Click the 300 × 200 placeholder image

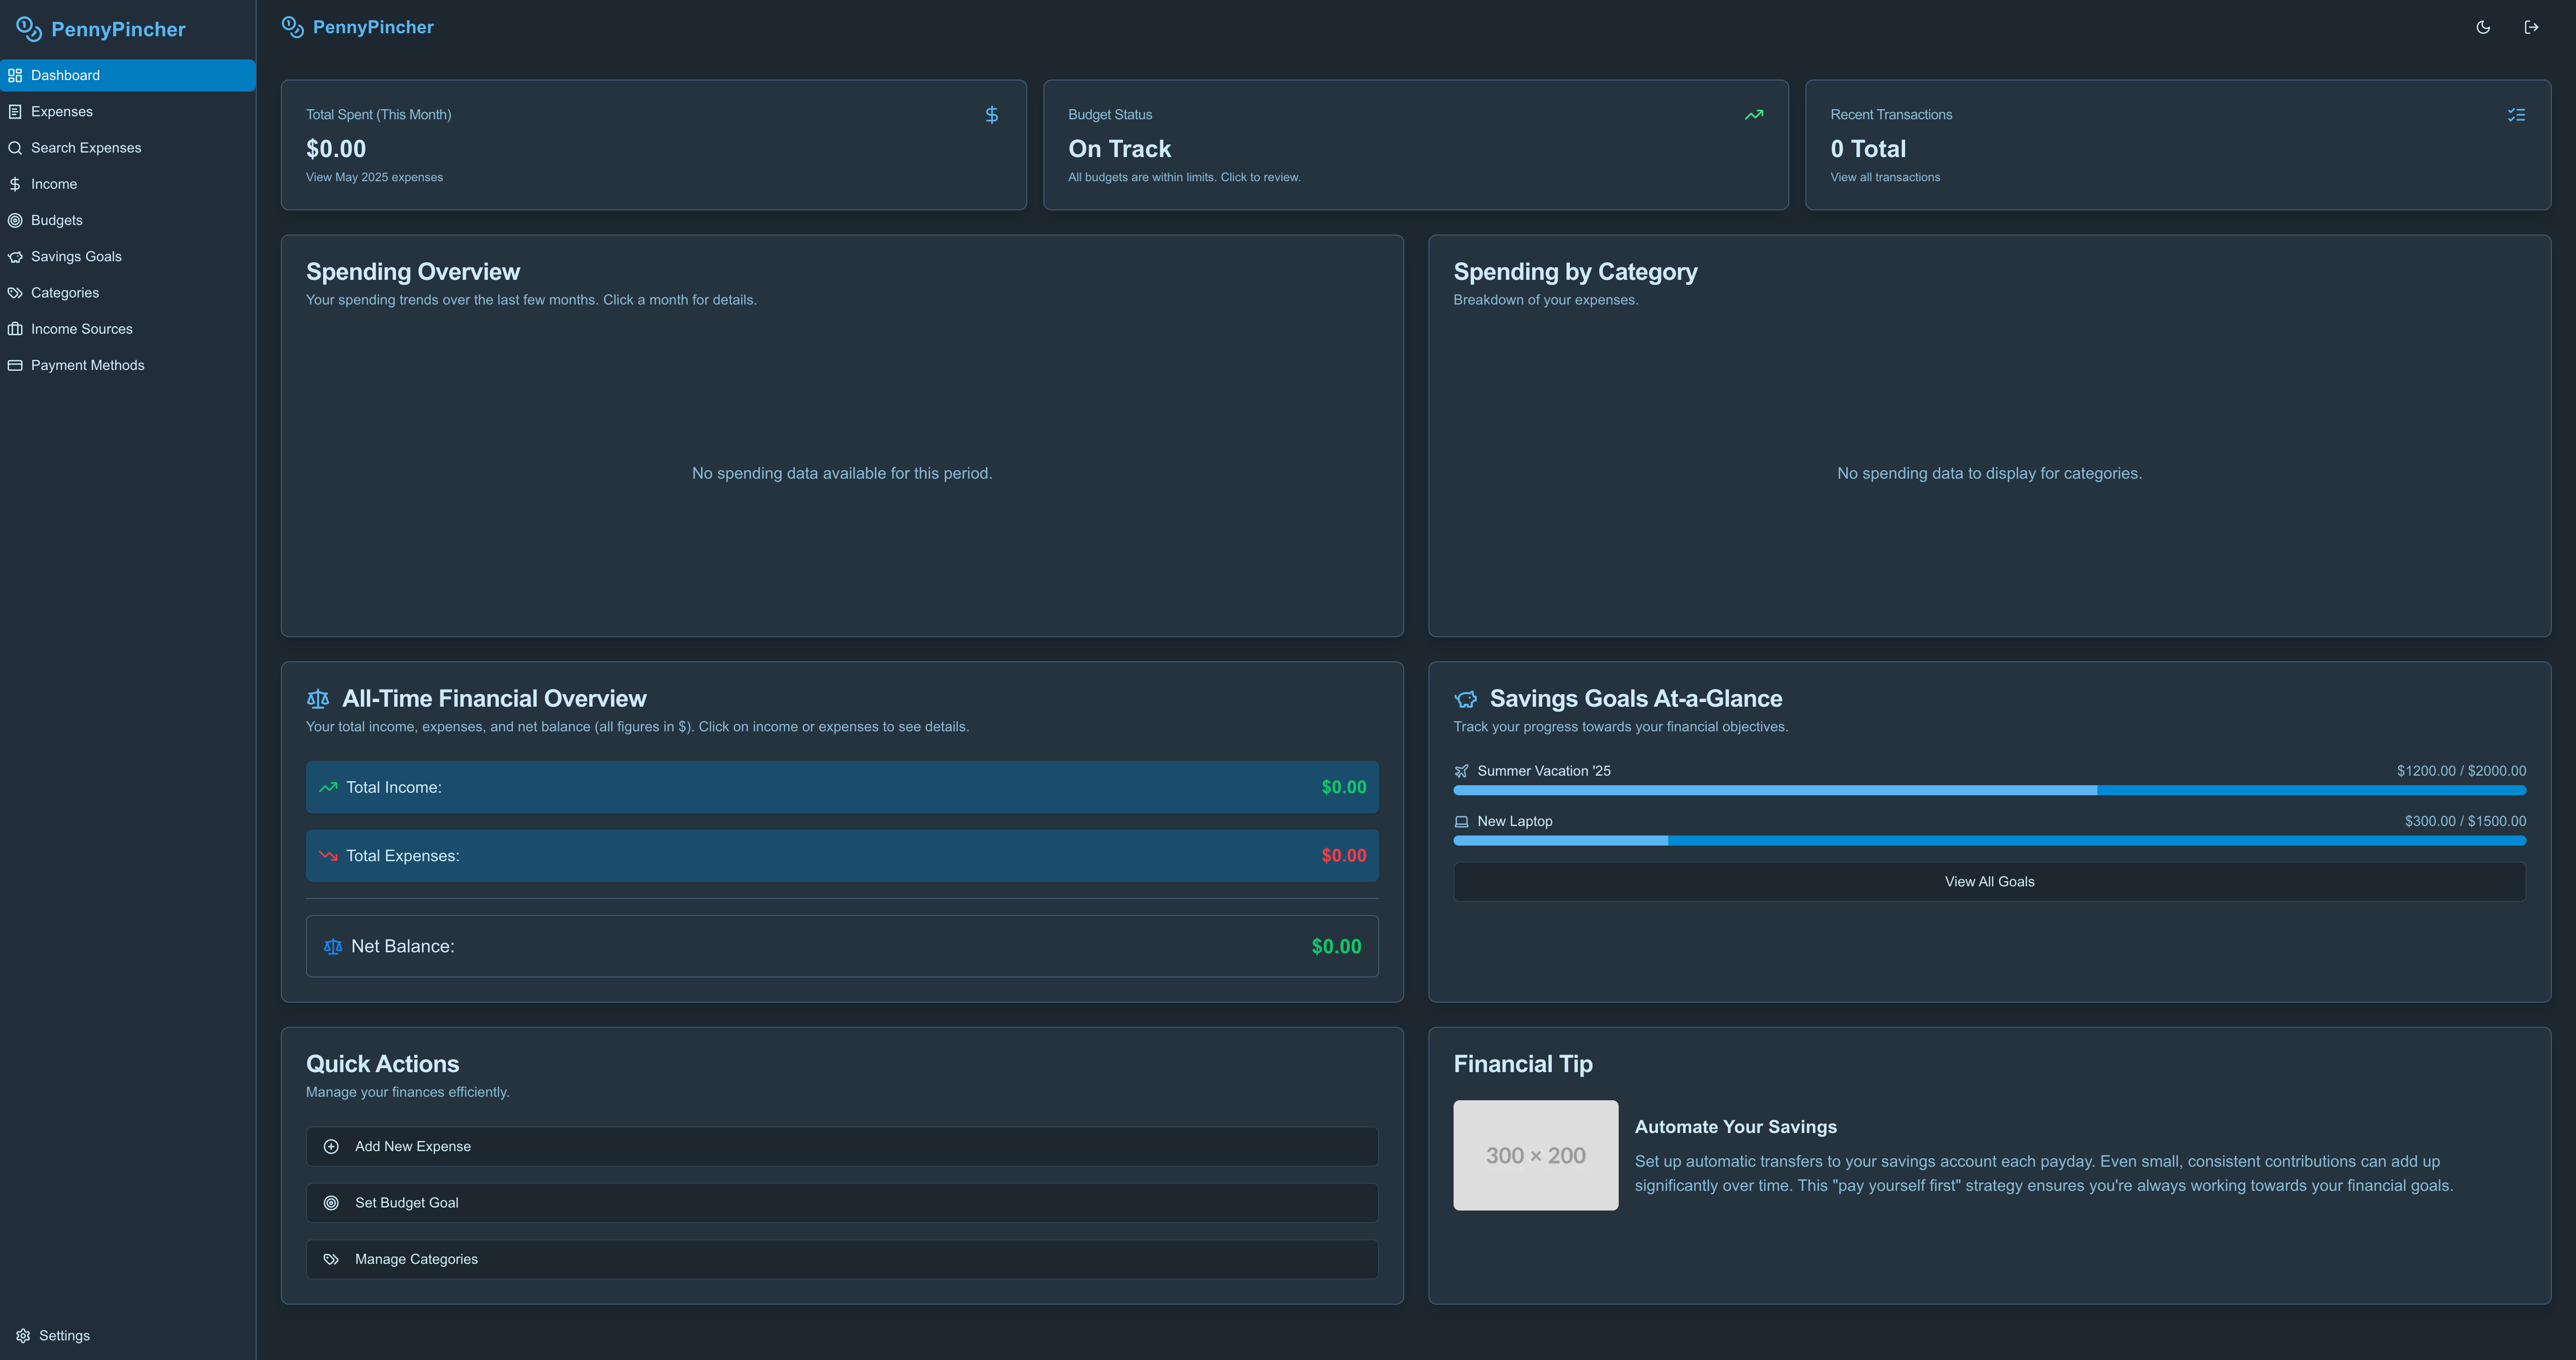[1536, 1155]
